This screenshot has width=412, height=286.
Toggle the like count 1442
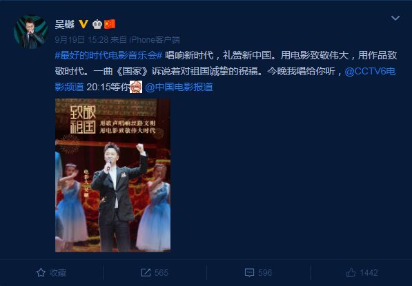(x=369, y=273)
